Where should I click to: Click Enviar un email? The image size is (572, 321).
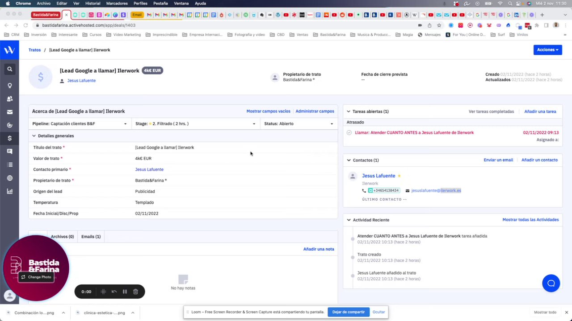point(498,160)
